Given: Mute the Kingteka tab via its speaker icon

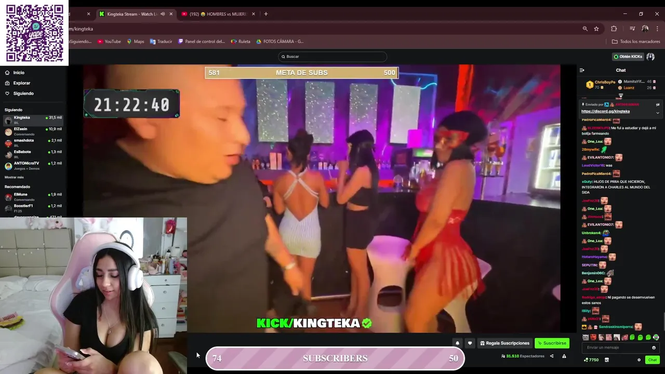Looking at the screenshot, I should [x=163, y=14].
